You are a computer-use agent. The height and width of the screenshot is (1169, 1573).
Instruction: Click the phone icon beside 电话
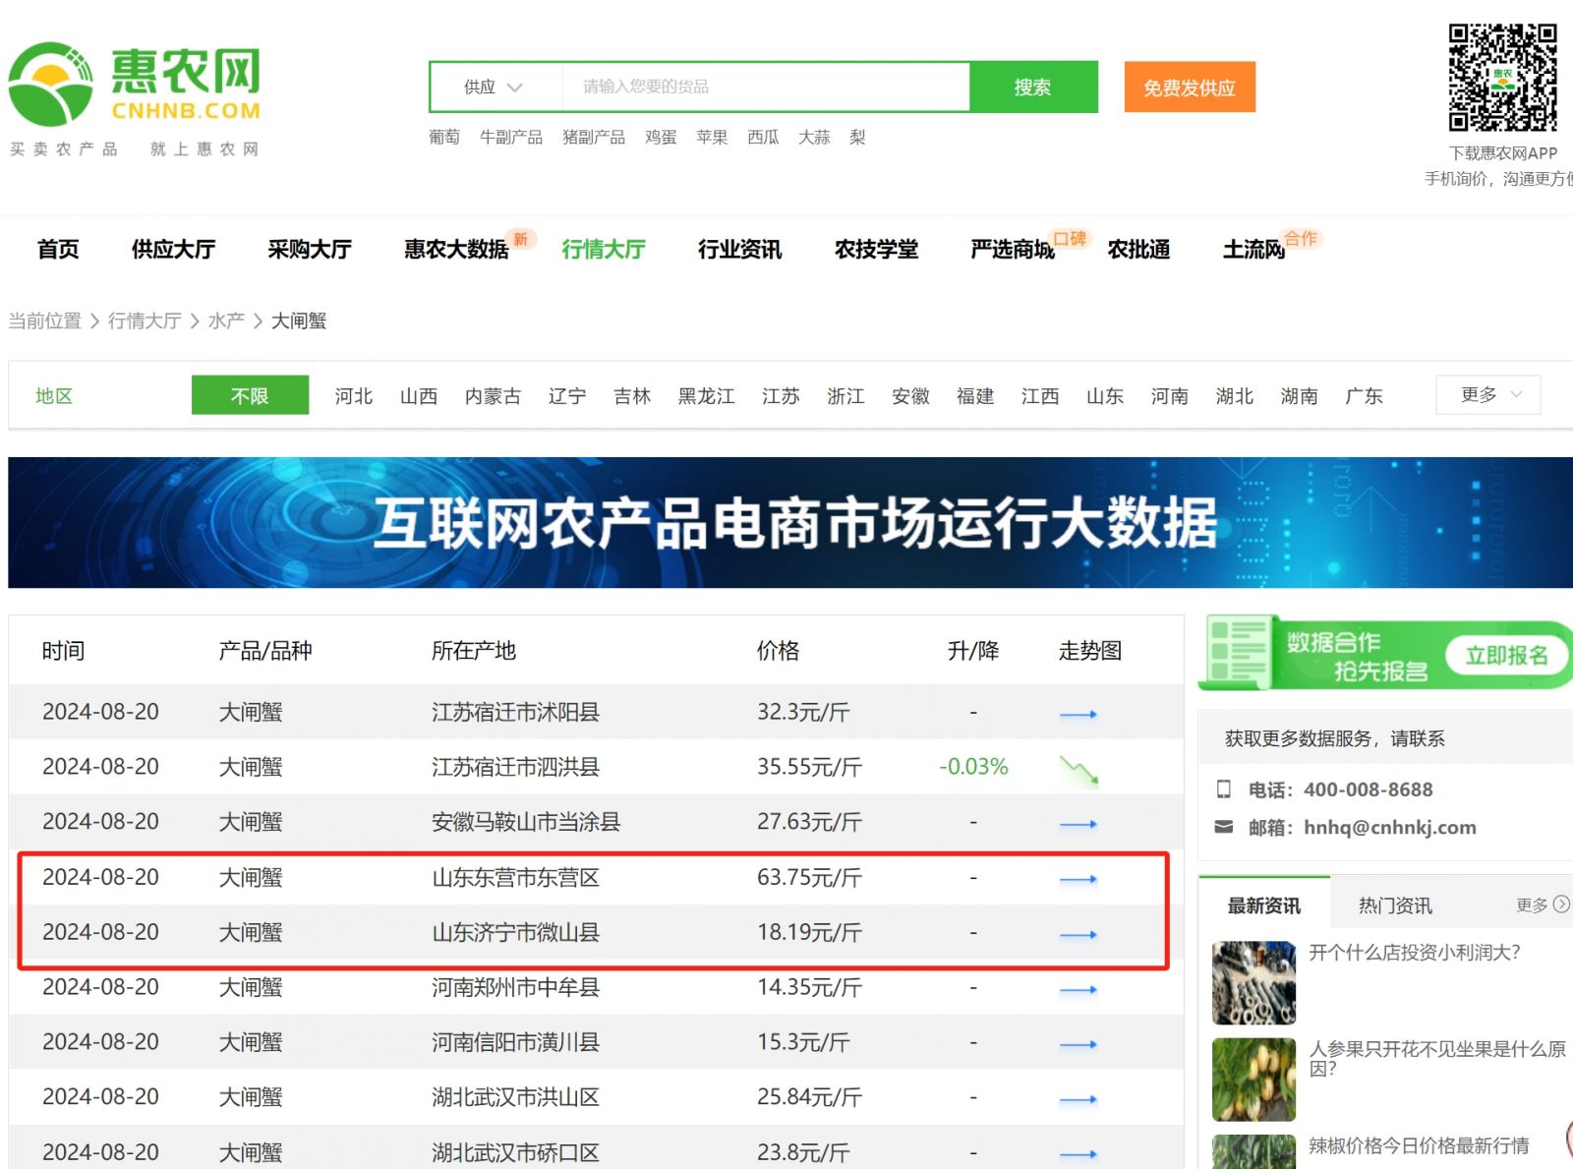tap(1224, 789)
